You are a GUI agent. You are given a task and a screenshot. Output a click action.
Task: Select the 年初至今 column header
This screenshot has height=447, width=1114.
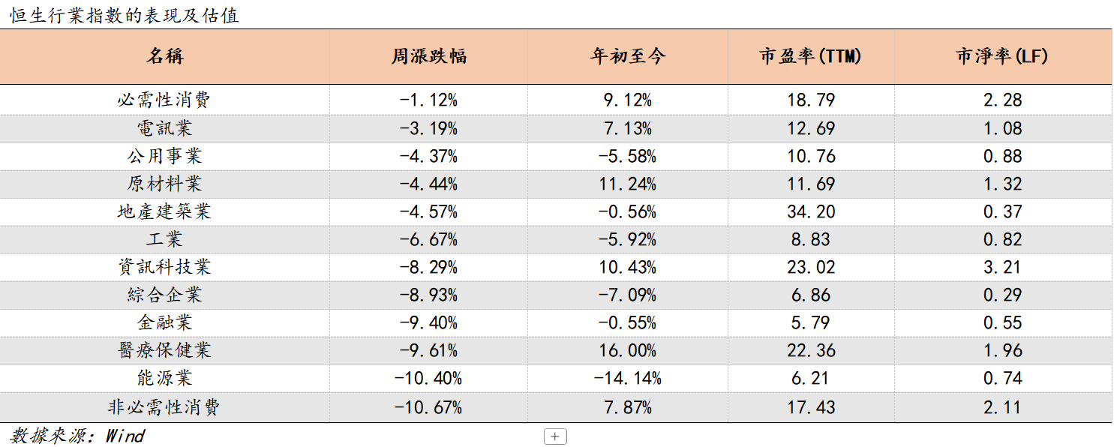click(628, 56)
